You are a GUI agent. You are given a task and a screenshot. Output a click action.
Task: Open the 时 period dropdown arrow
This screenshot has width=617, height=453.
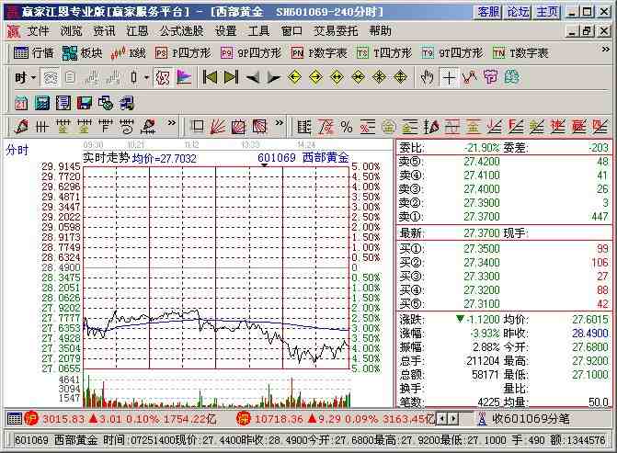pos(33,77)
